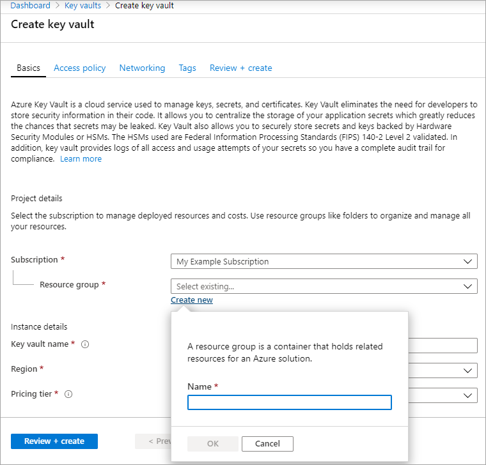Viewport: 486px width, 465px height.
Task: Click the Pricing tier info icon
Action: pos(68,394)
